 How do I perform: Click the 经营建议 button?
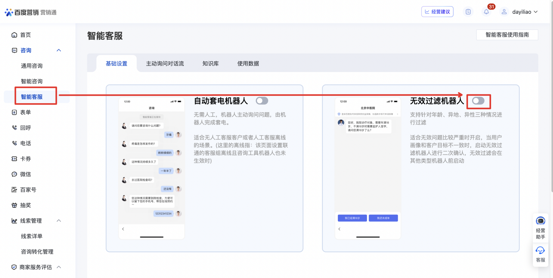click(437, 12)
